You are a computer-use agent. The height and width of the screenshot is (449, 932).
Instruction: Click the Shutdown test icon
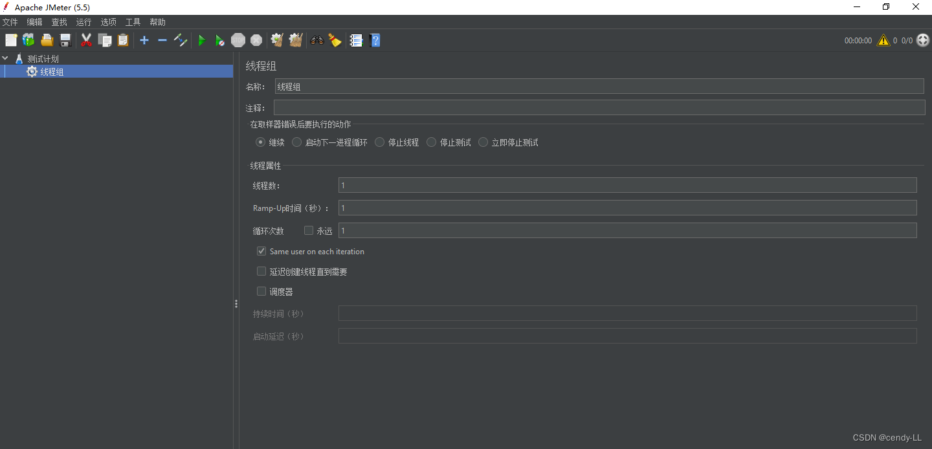pyautogui.click(x=256, y=40)
